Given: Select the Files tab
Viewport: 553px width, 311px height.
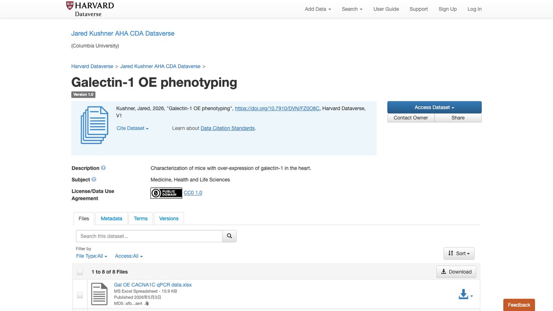Looking at the screenshot, I should (x=84, y=219).
